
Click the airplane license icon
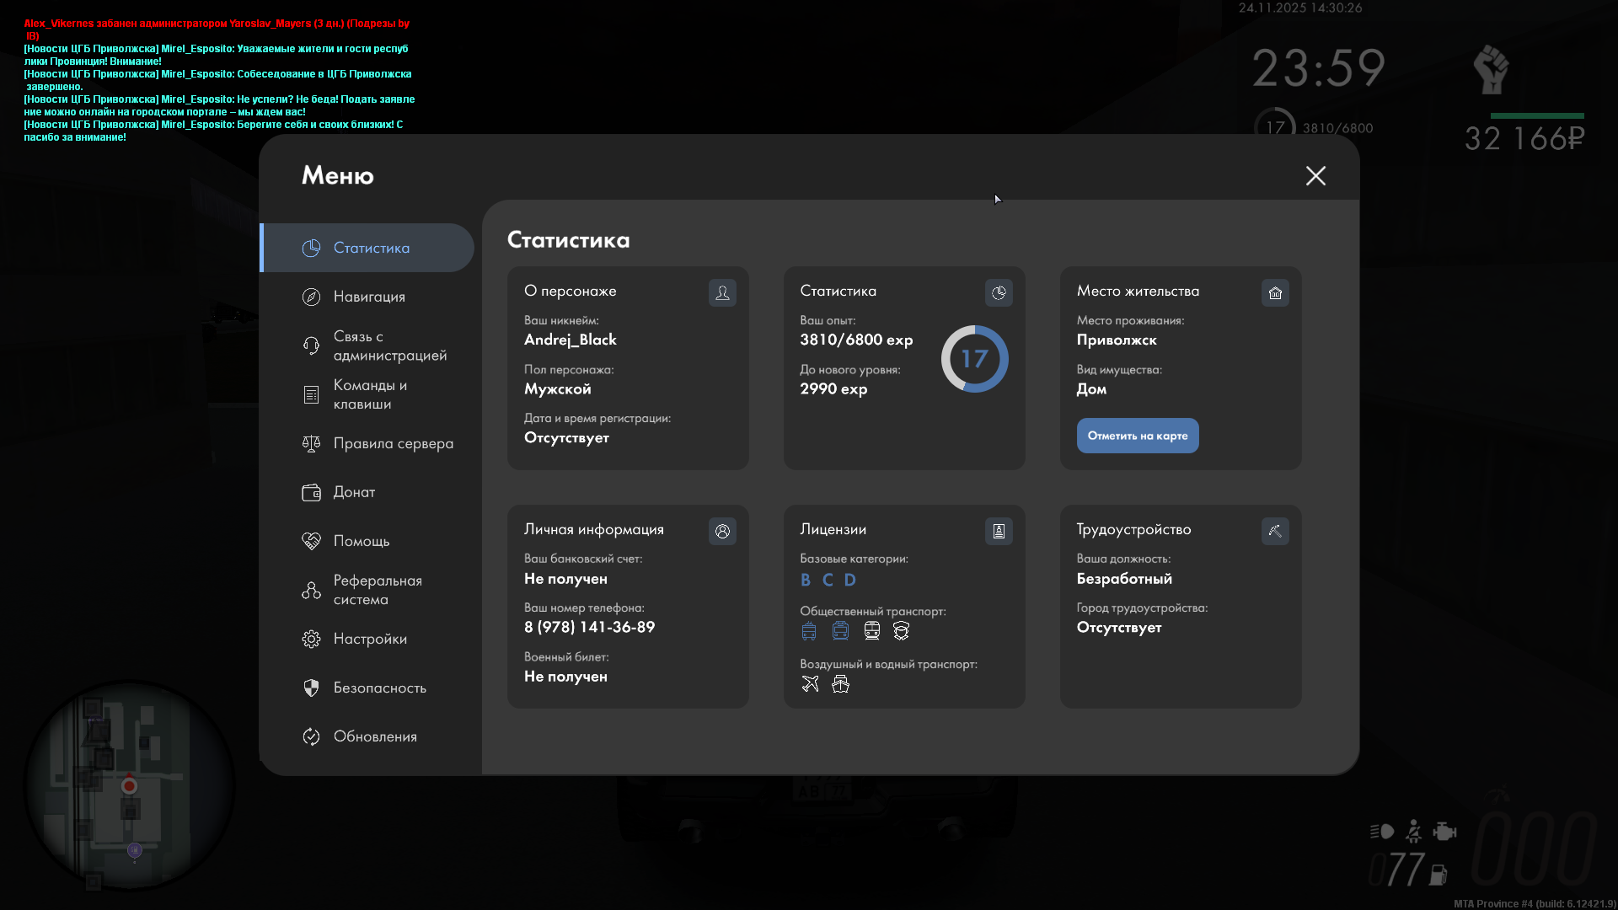click(x=810, y=684)
